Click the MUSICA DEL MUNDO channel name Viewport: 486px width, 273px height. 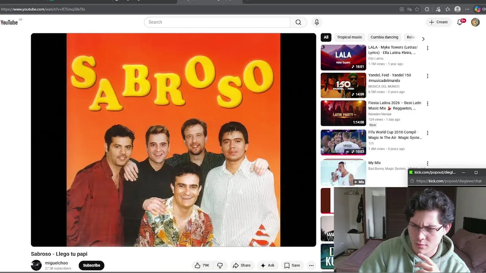tap(384, 86)
